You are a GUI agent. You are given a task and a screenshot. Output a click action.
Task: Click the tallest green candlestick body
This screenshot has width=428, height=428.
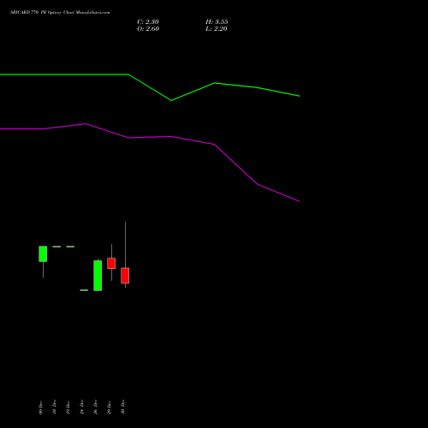click(98, 276)
